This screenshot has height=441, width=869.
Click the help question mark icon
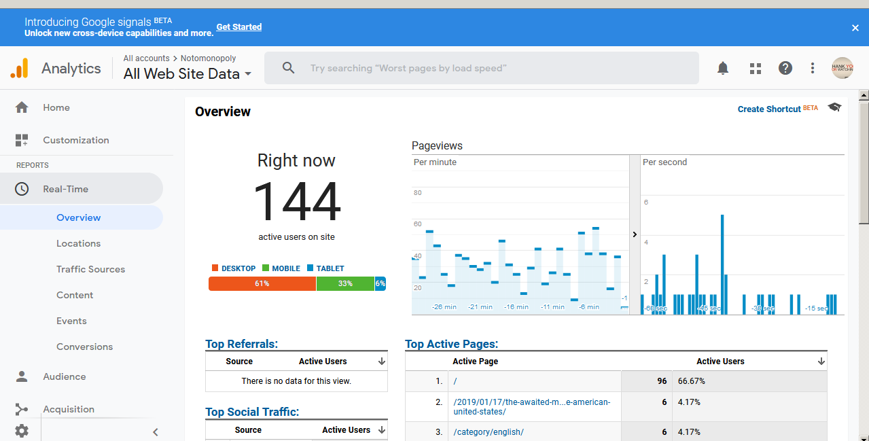point(785,68)
